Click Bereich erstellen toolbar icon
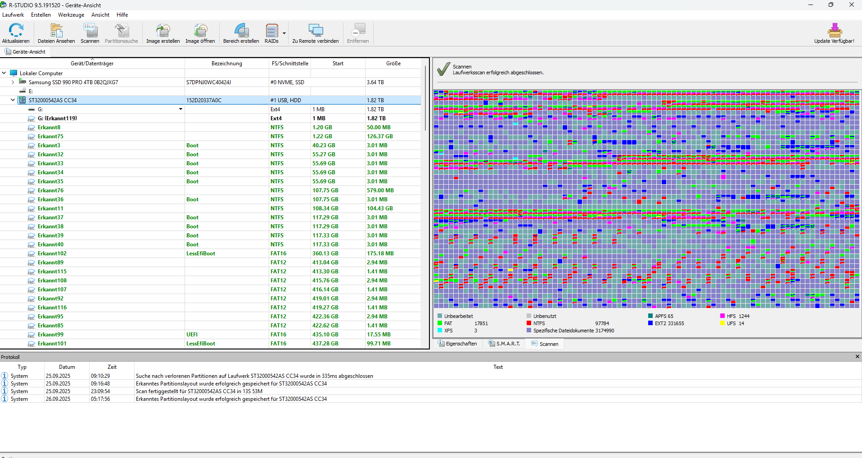The width and height of the screenshot is (862, 458). pyautogui.click(x=241, y=30)
